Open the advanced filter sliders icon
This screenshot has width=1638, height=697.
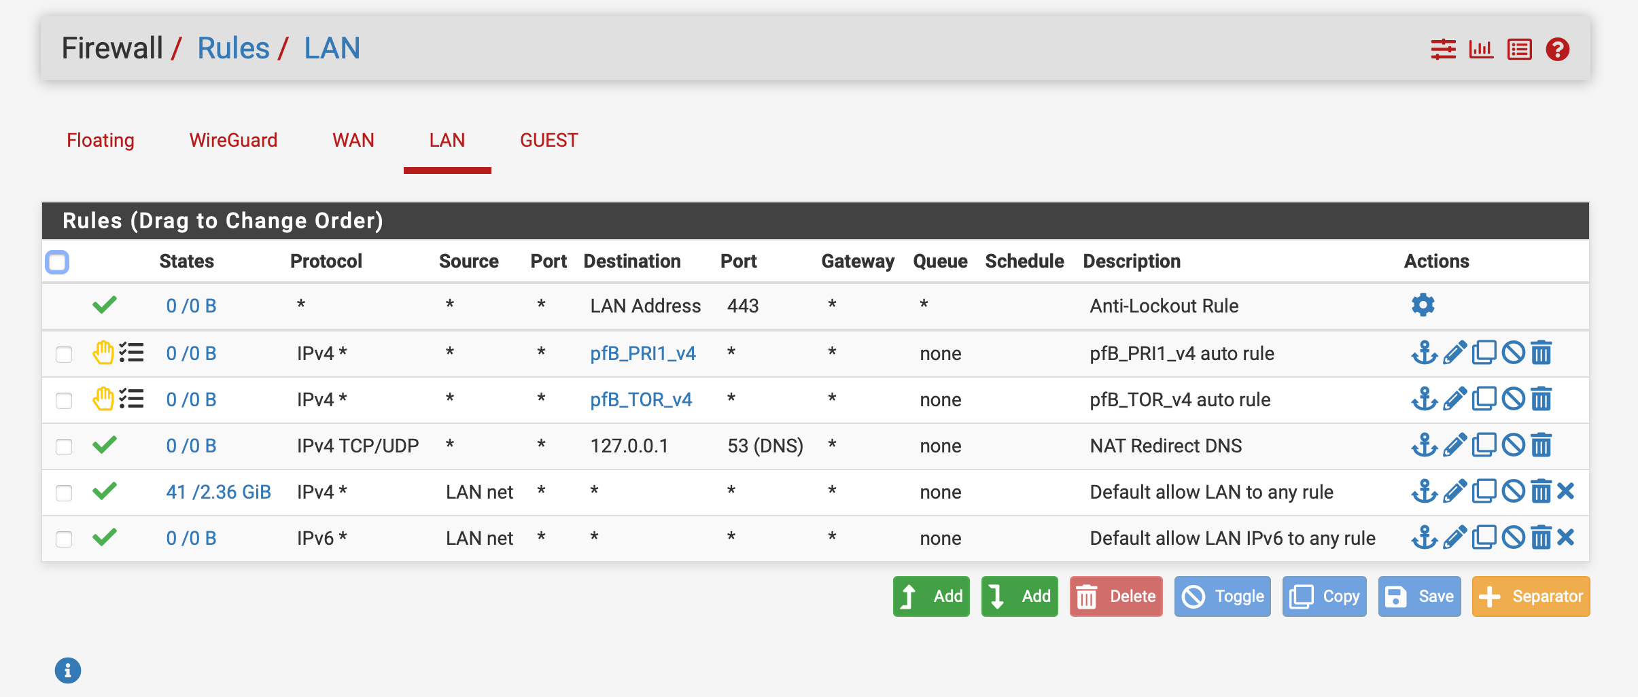1445,48
